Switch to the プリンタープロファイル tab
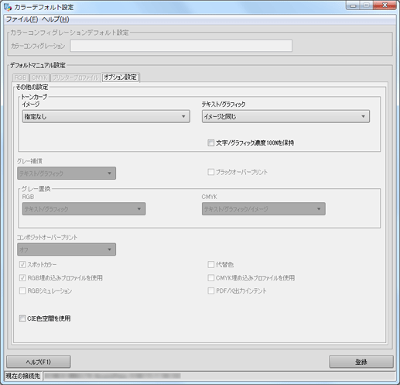 [75, 77]
